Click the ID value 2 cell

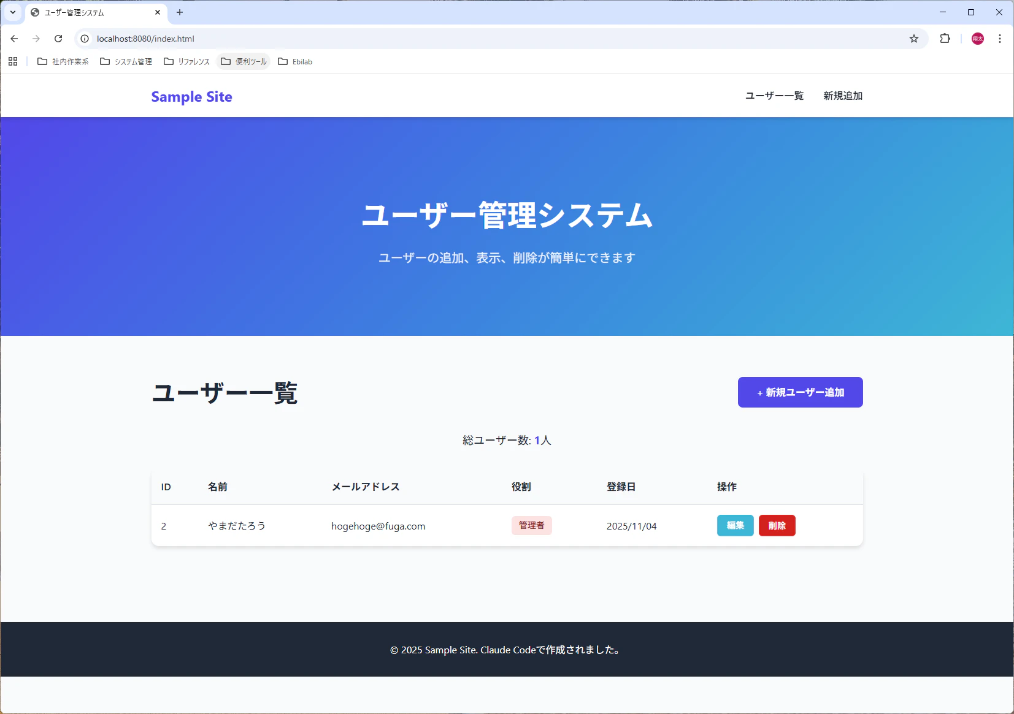(164, 526)
